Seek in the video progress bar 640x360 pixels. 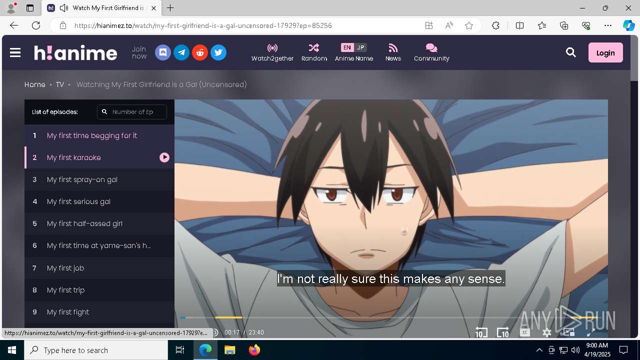(x=390, y=317)
